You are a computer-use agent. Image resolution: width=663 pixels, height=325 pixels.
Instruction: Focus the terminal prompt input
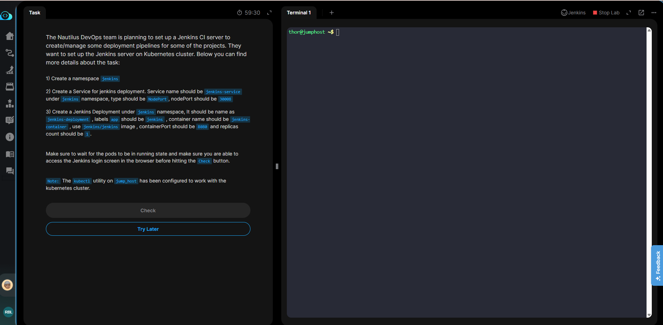click(x=338, y=32)
